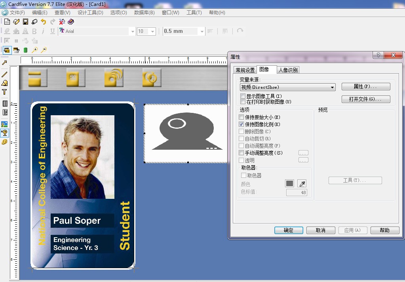
Task: Click the Zoom in magnifier icon
Action: [34, 50]
